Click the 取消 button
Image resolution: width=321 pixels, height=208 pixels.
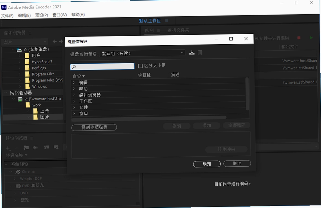(x=237, y=163)
